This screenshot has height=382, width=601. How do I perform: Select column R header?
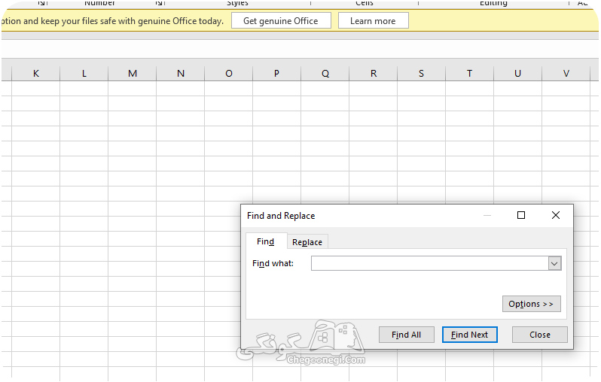coord(374,73)
